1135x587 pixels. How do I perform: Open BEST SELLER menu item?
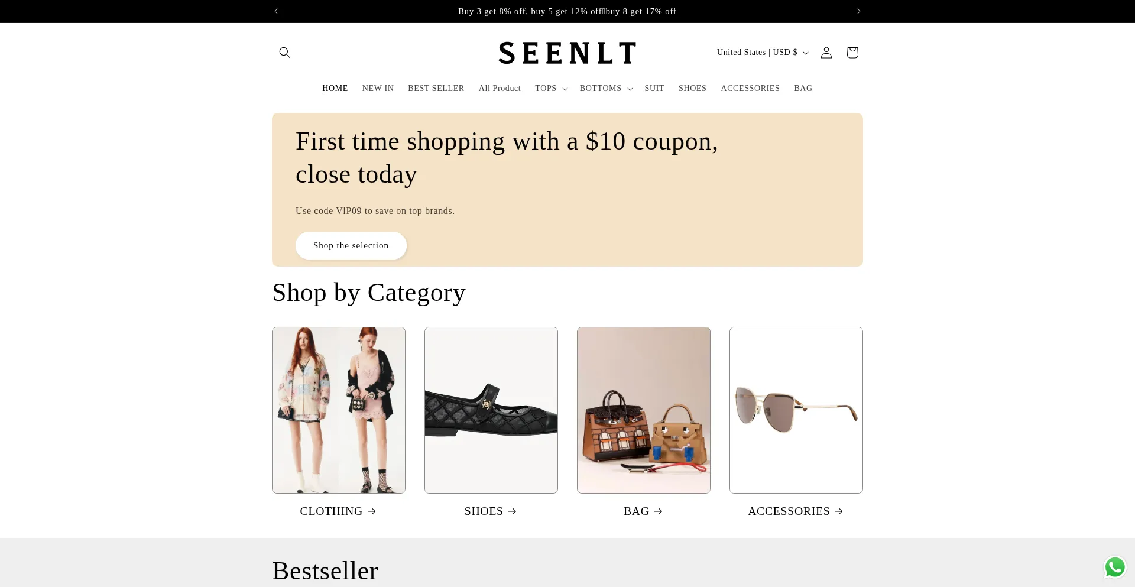pyautogui.click(x=436, y=89)
